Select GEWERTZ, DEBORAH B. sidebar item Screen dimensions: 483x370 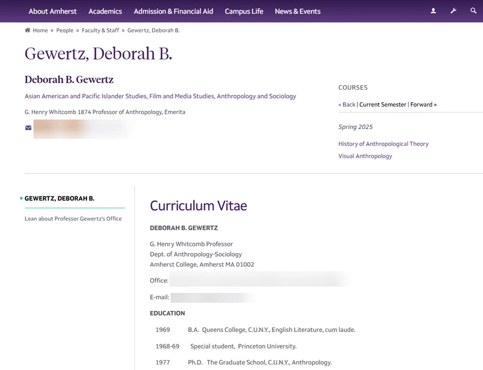click(59, 198)
